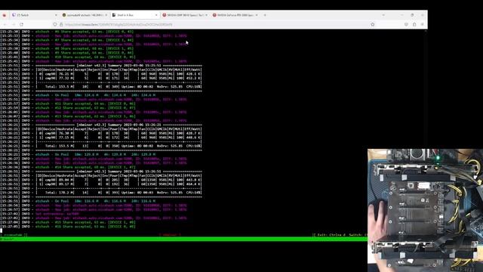Viewport: 483px width, 272px height.
Task: Click the nbminer summary header at 15:26:21
Action: tap(118, 125)
